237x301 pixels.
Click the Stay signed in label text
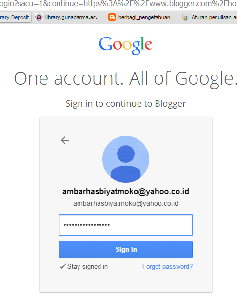pyautogui.click(x=87, y=267)
